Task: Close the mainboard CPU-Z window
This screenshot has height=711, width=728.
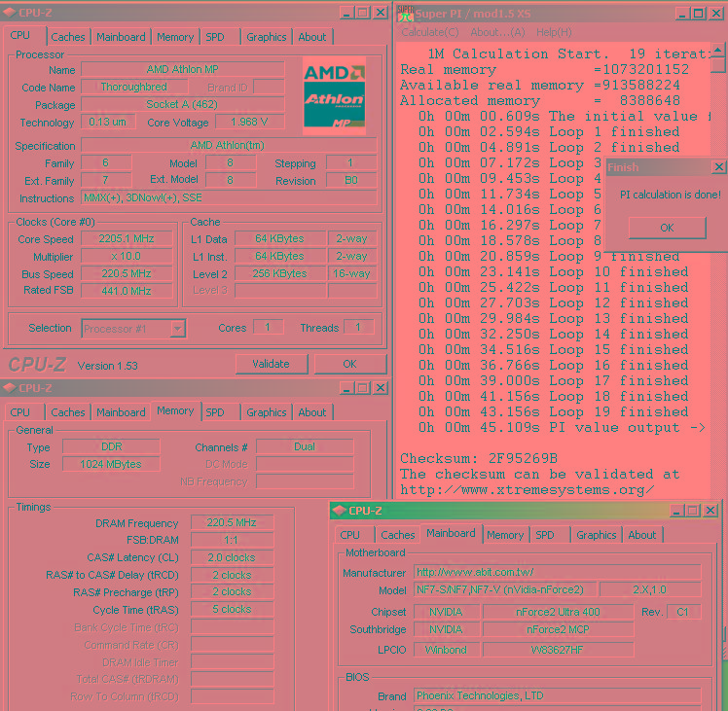Action: click(710, 511)
